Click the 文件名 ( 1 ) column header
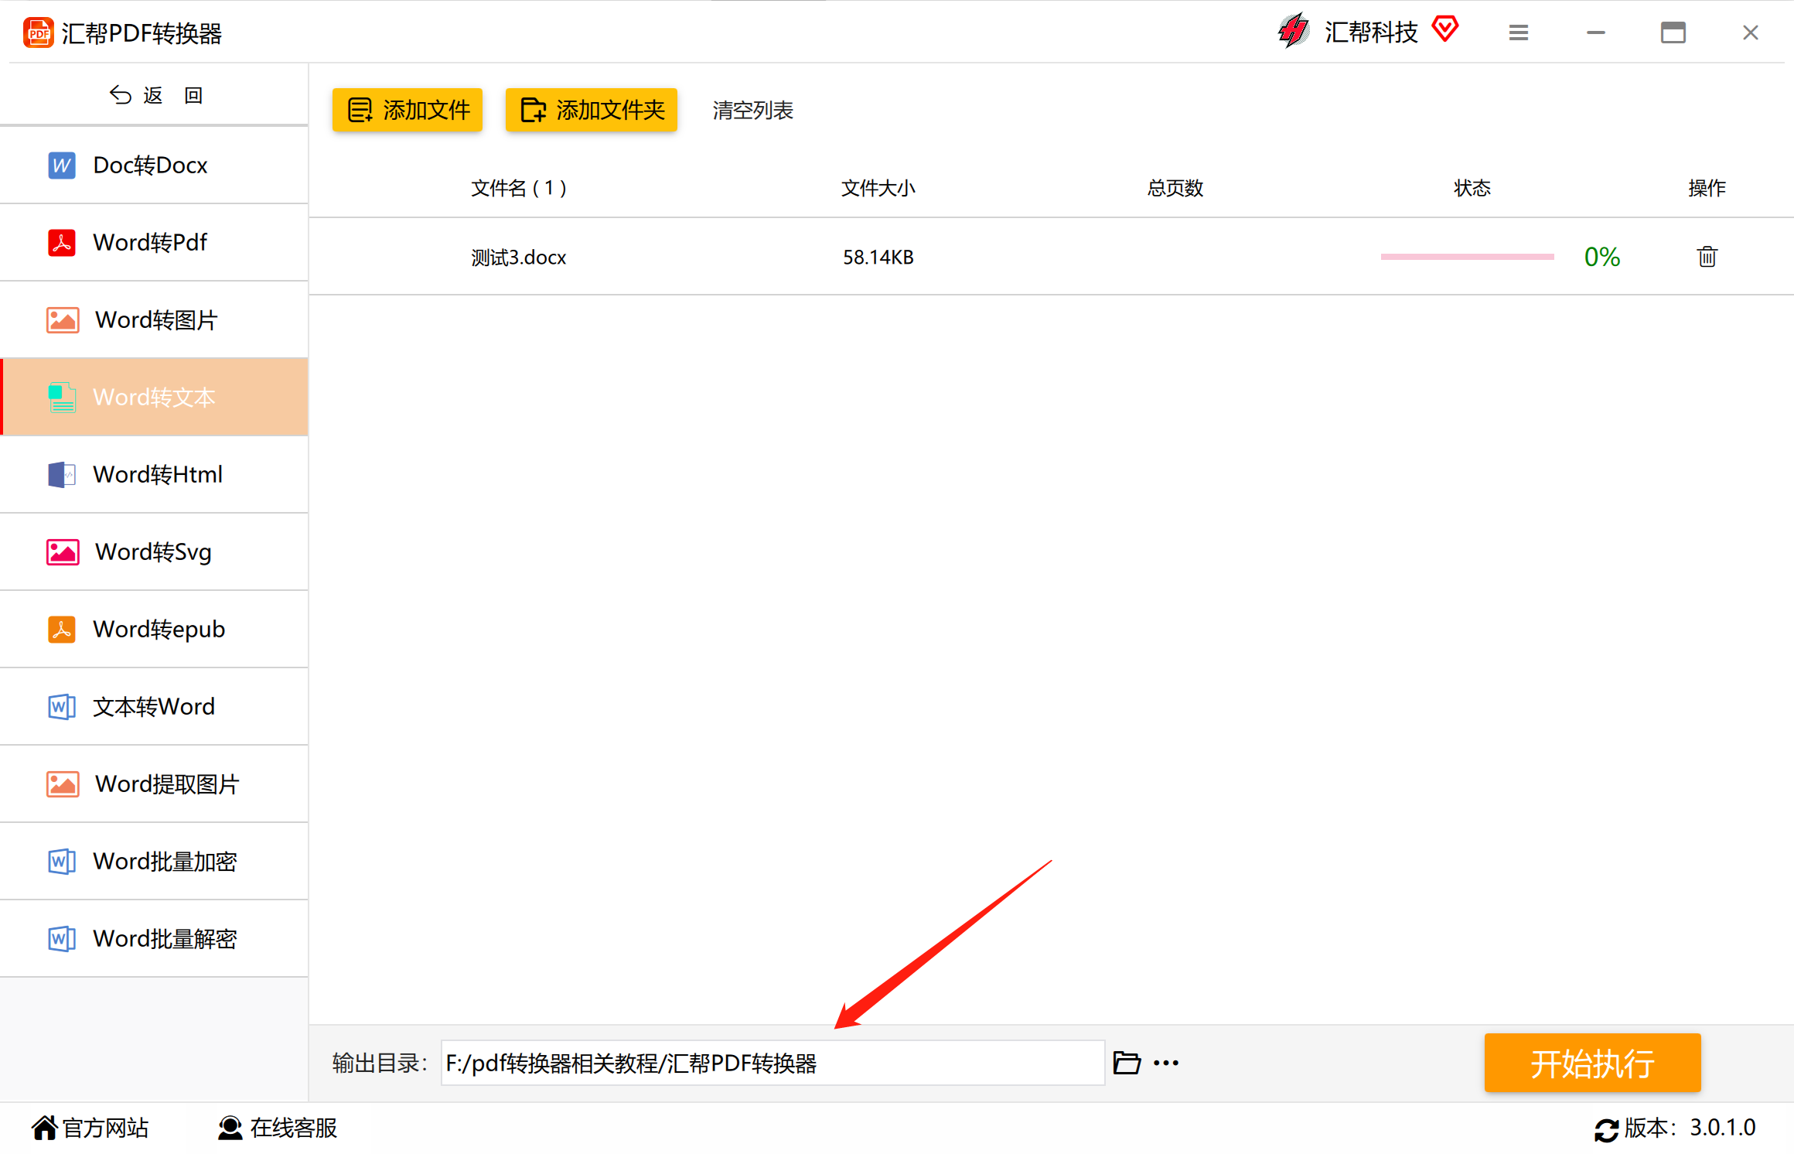1794x1154 pixels. click(x=519, y=188)
